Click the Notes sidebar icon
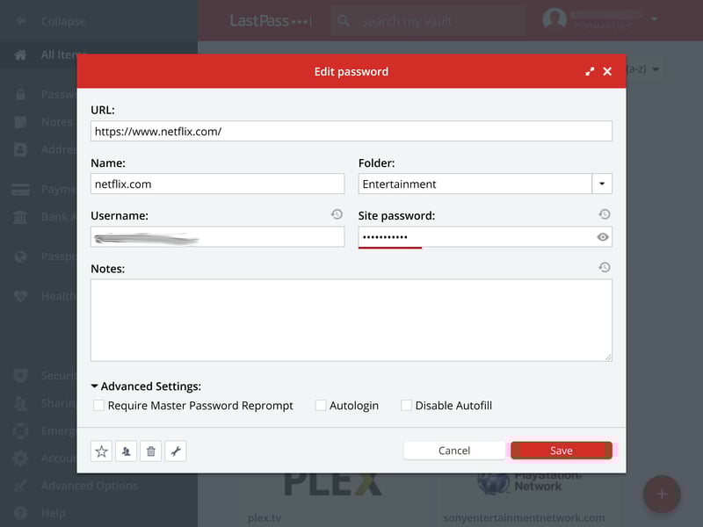This screenshot has width=703, height=527. [20, 122]
